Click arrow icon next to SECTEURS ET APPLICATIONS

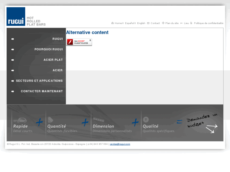tap(13, 81)
